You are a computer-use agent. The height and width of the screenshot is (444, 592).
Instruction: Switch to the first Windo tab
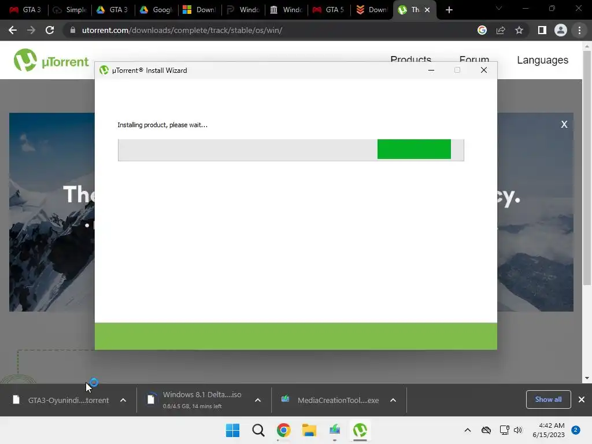click(x=242, y=10)
